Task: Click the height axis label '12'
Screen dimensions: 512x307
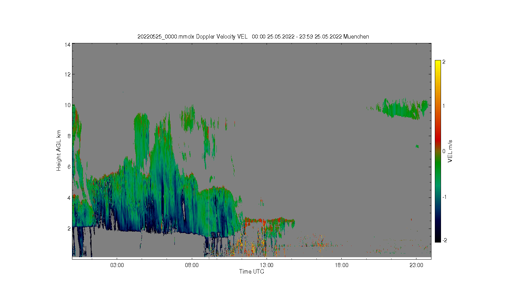Action: [68, 74]
